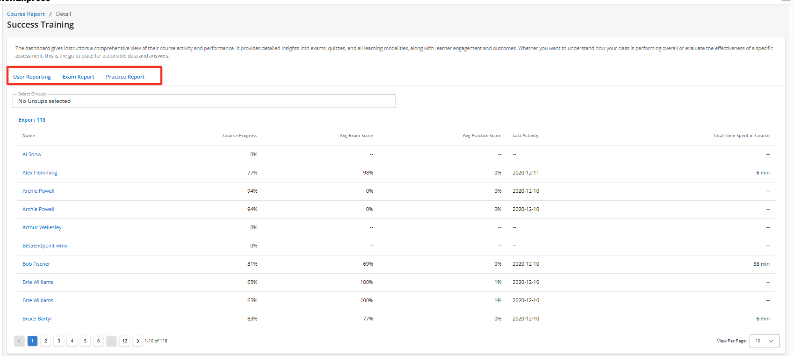Expand the View Per Page dropdown
The height and width of the screenshot is (356, 794).
(764, 341)
